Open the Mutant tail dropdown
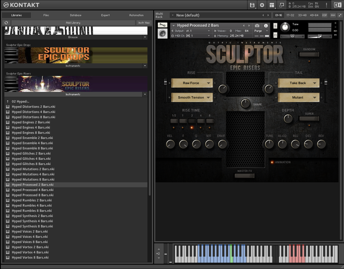 [x=299, y=98]
